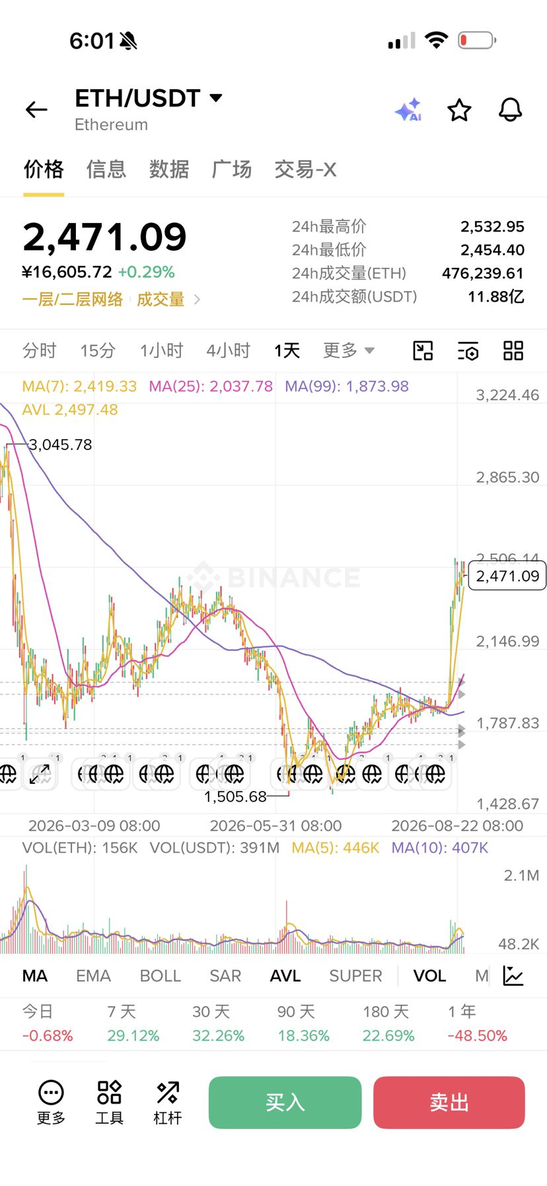Viewport: 547px width, 1186px height.
Task: Open the indicator chart settings icon
Action: (513, 976)
